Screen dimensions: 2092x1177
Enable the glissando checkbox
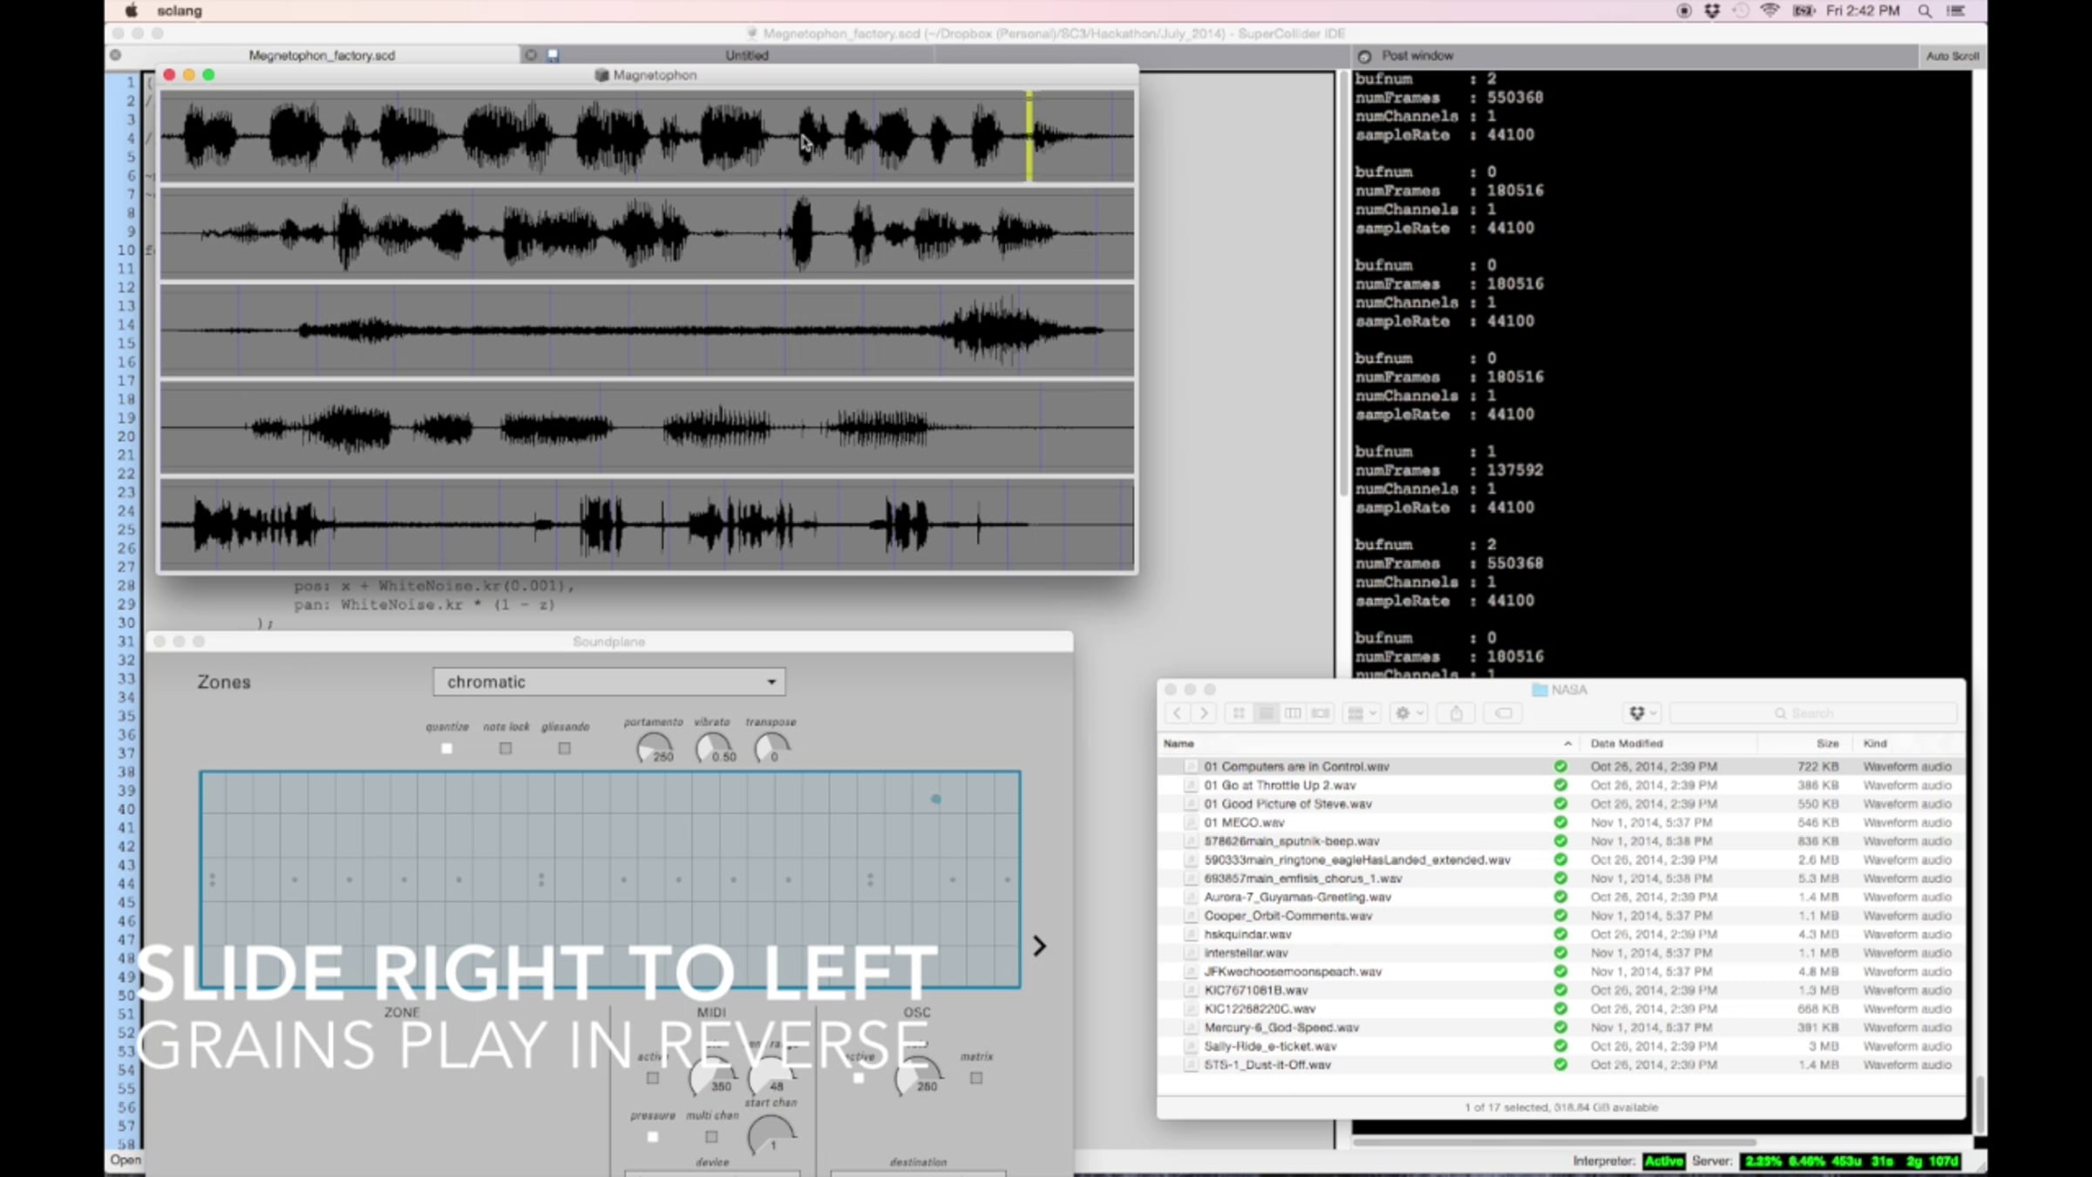tap(565, 748)
